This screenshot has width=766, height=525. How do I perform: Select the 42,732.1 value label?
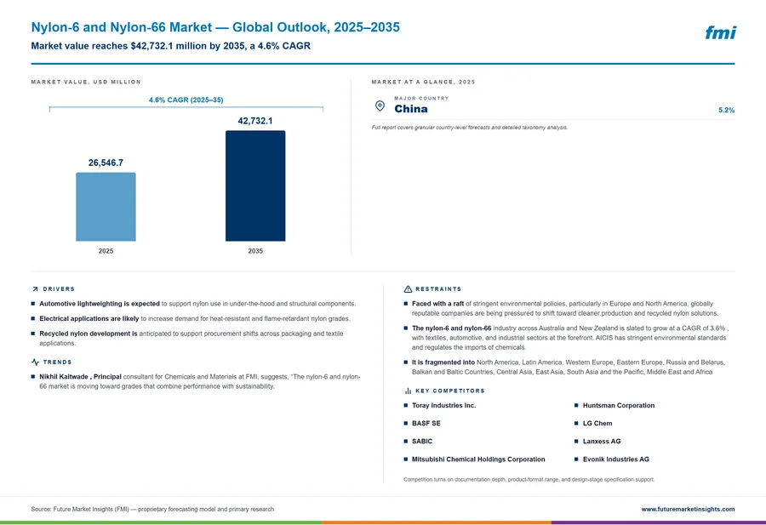tap(255, 121)
